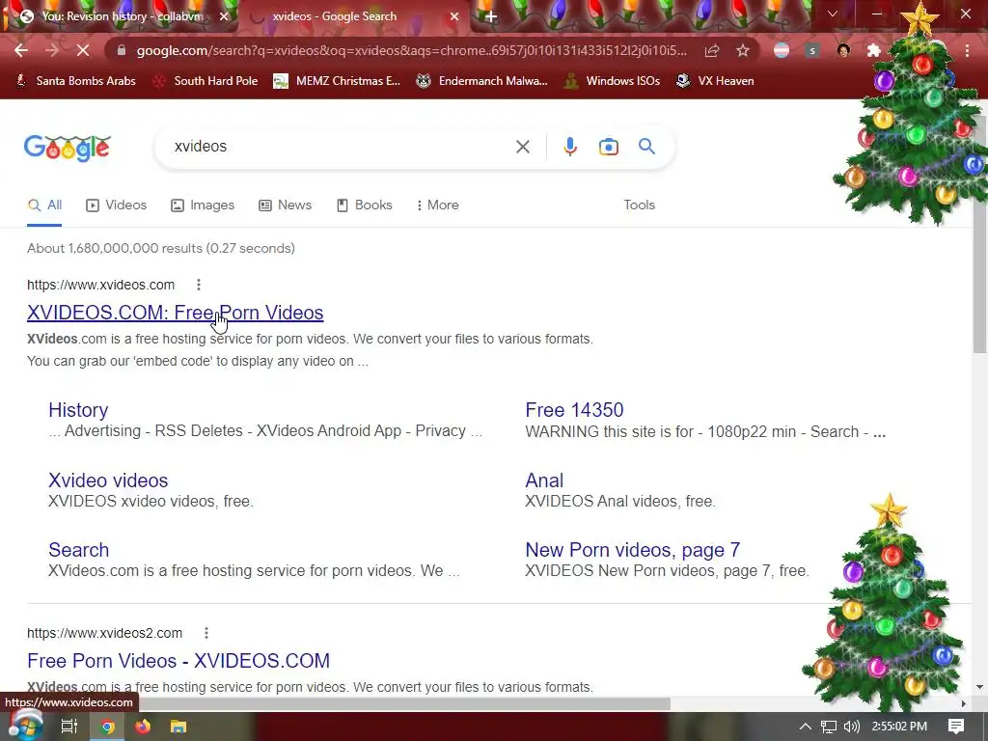Start a voice search with the microphone
This screenshot has width=988, height=741.
pyautogui.click(x=569, y=147)
